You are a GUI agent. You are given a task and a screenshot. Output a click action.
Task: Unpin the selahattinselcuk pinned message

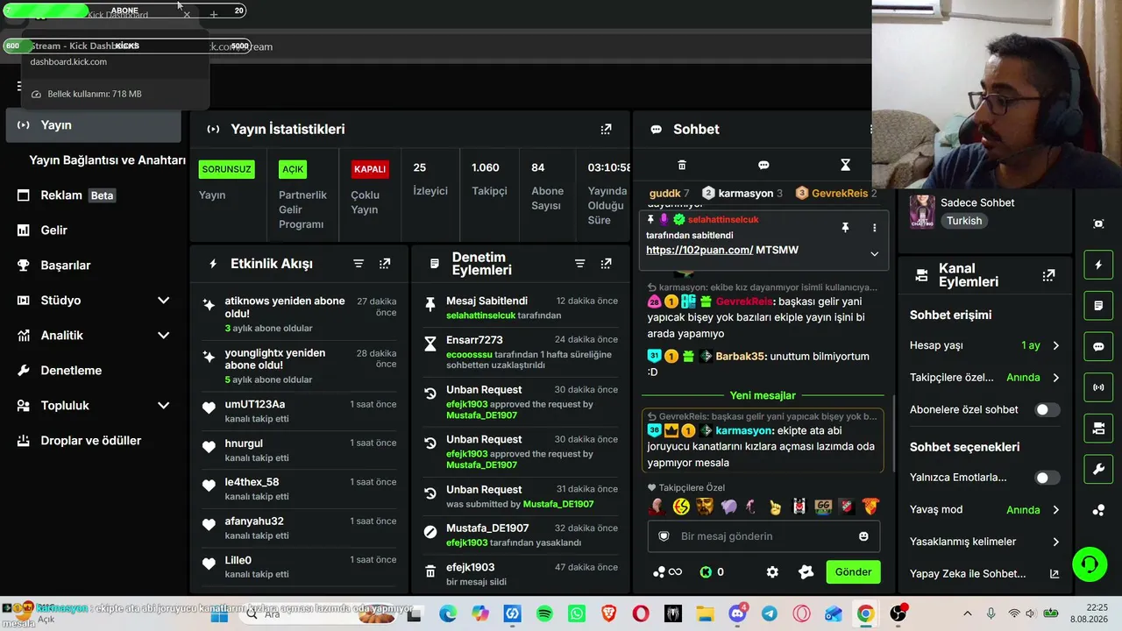pos(845,228)
